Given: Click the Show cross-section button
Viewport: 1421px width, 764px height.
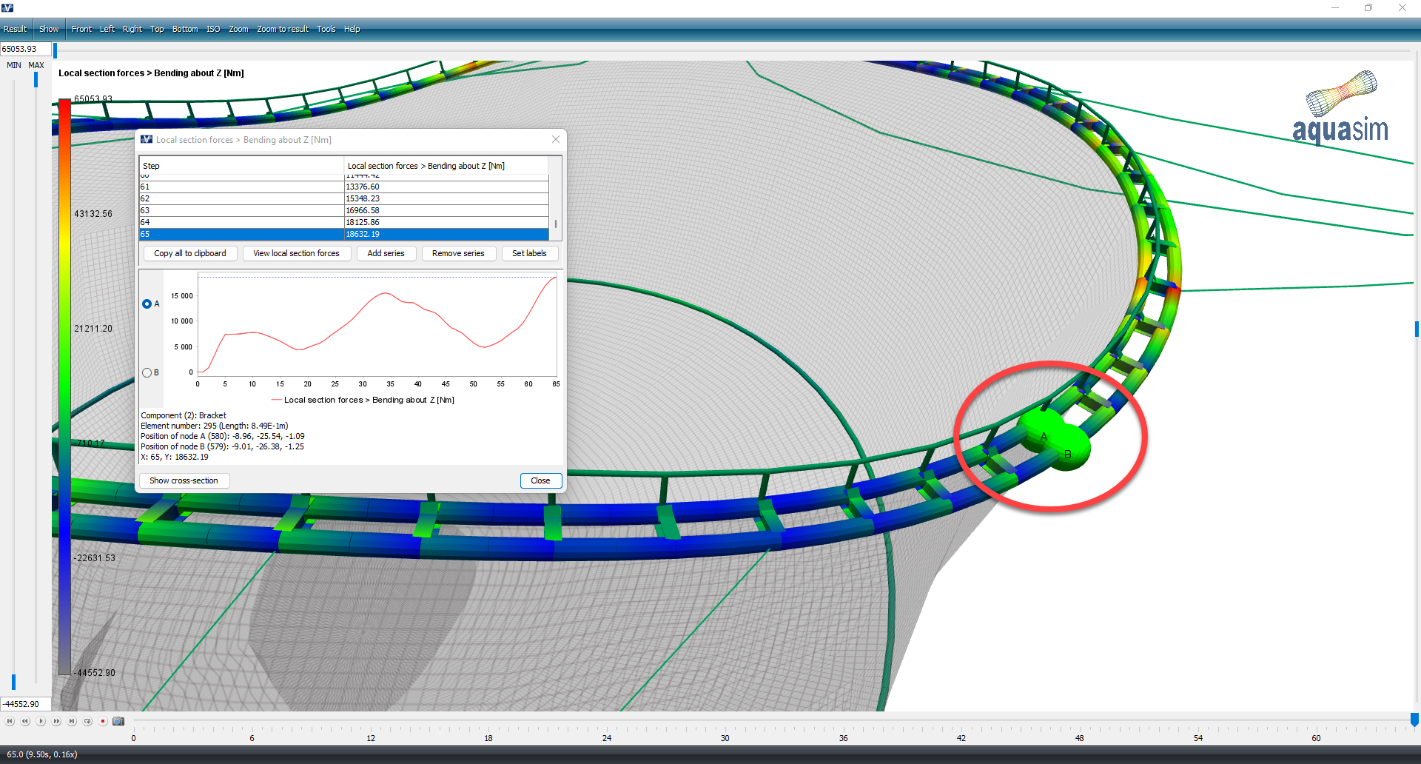Looking at the screenshot, I should pos(184,480).
